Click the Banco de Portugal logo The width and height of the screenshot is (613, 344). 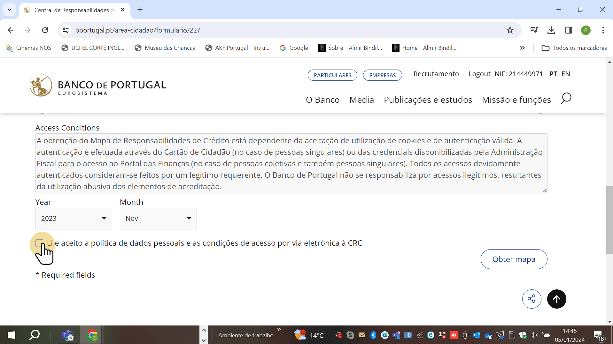coord(97,86)
